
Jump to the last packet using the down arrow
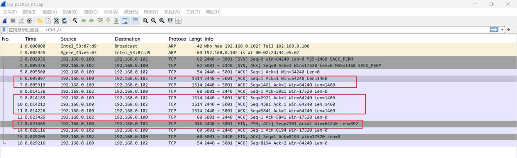coord(116,21)
